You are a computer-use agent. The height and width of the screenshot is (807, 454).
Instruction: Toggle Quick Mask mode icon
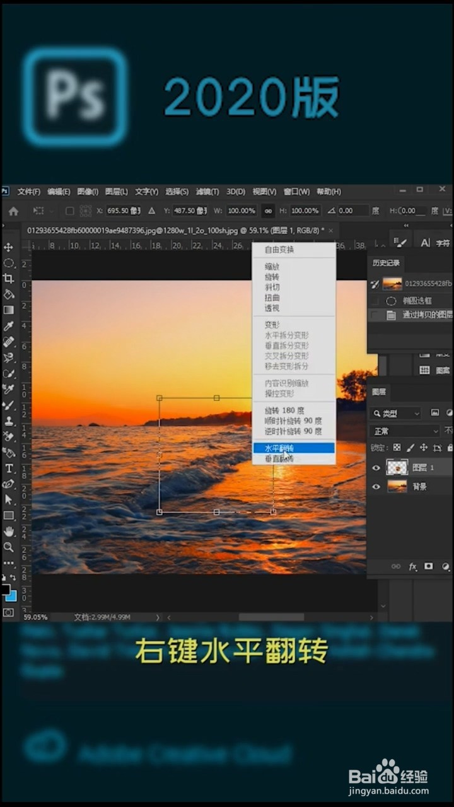(x=9, y=612)
